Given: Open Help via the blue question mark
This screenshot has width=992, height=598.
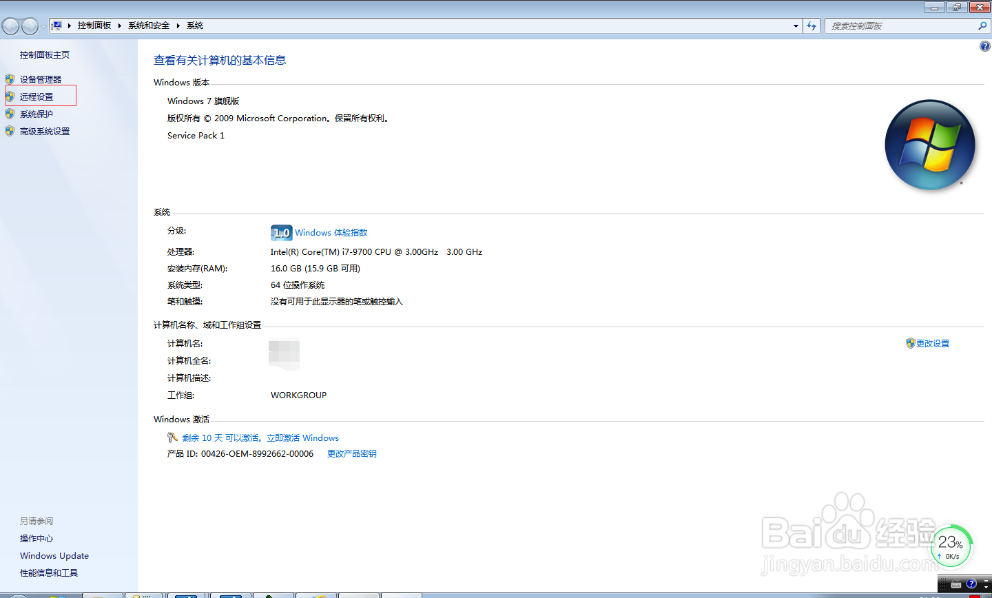Looking at the screenshot, I should tap(985, 46).
